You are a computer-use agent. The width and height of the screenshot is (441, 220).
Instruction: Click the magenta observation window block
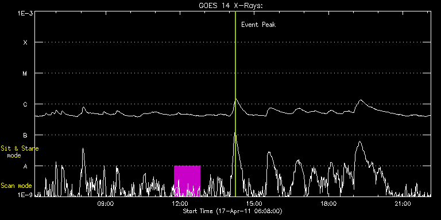[187, 181]
